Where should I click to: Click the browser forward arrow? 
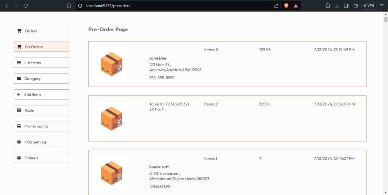pyautogui.click(x=16, y=6)
